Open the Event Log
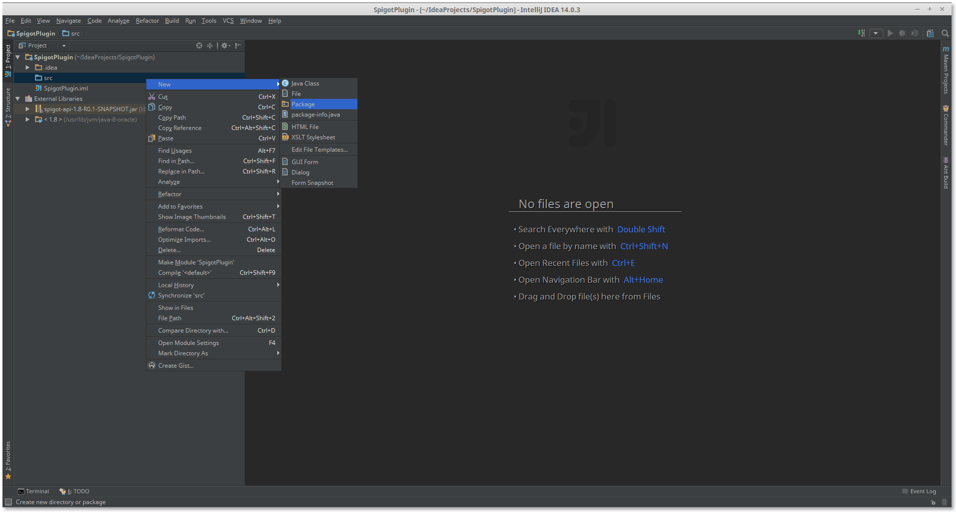The image size is (956, 512). click(922, 491)
